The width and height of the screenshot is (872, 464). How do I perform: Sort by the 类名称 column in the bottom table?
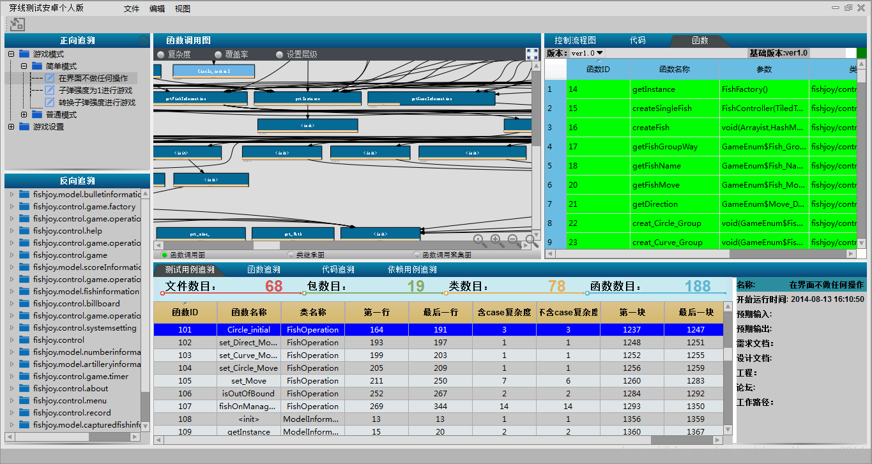[x=313, y=313]
